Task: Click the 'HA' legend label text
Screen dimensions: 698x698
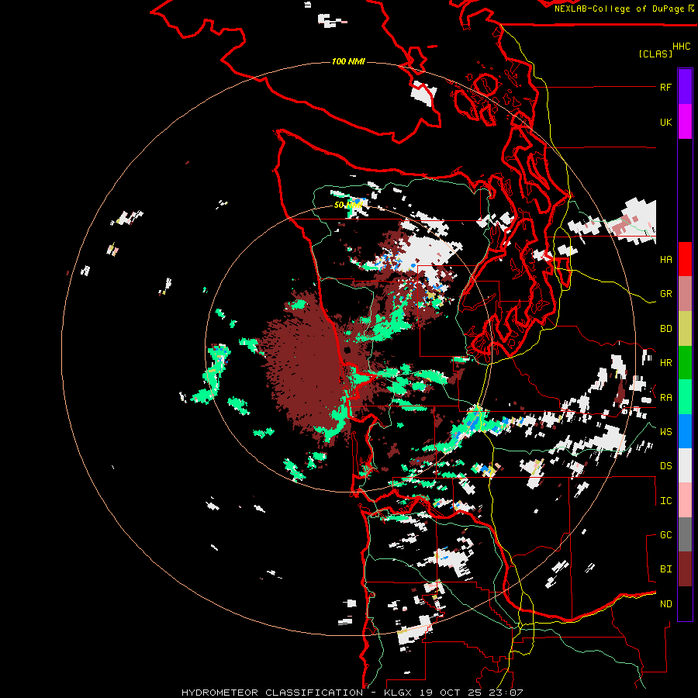Action: tap(665, 259)
